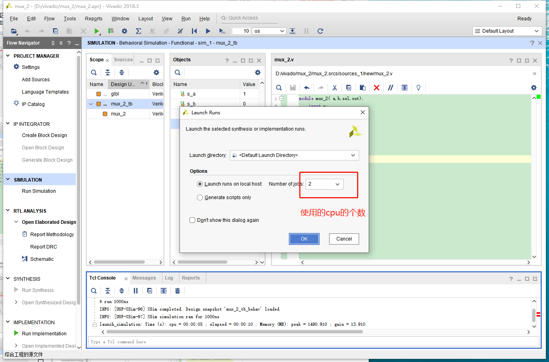Open the Number of jobs dropdown

(x=324, y=184)
